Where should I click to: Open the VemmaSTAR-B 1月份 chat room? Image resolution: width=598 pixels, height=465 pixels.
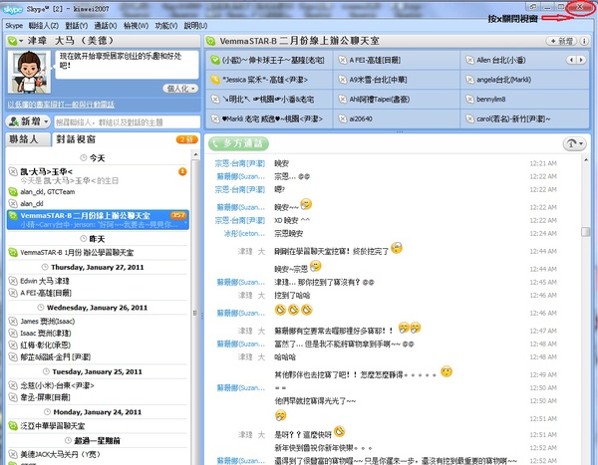[98, 252]
